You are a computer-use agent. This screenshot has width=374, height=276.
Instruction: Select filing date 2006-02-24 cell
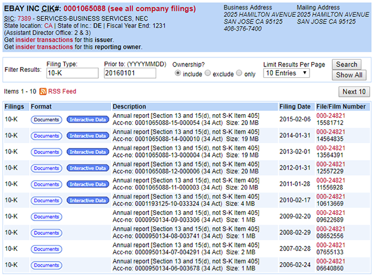(x=295, y=265)
